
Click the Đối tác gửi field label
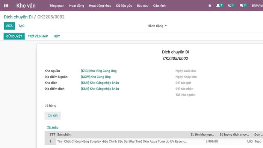[183, 83]
